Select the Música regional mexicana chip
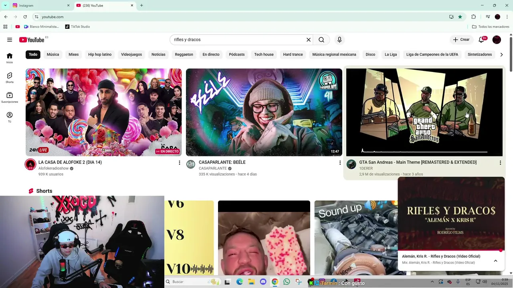This screenshot has width=513, height=288. click(x=334, y=54)
